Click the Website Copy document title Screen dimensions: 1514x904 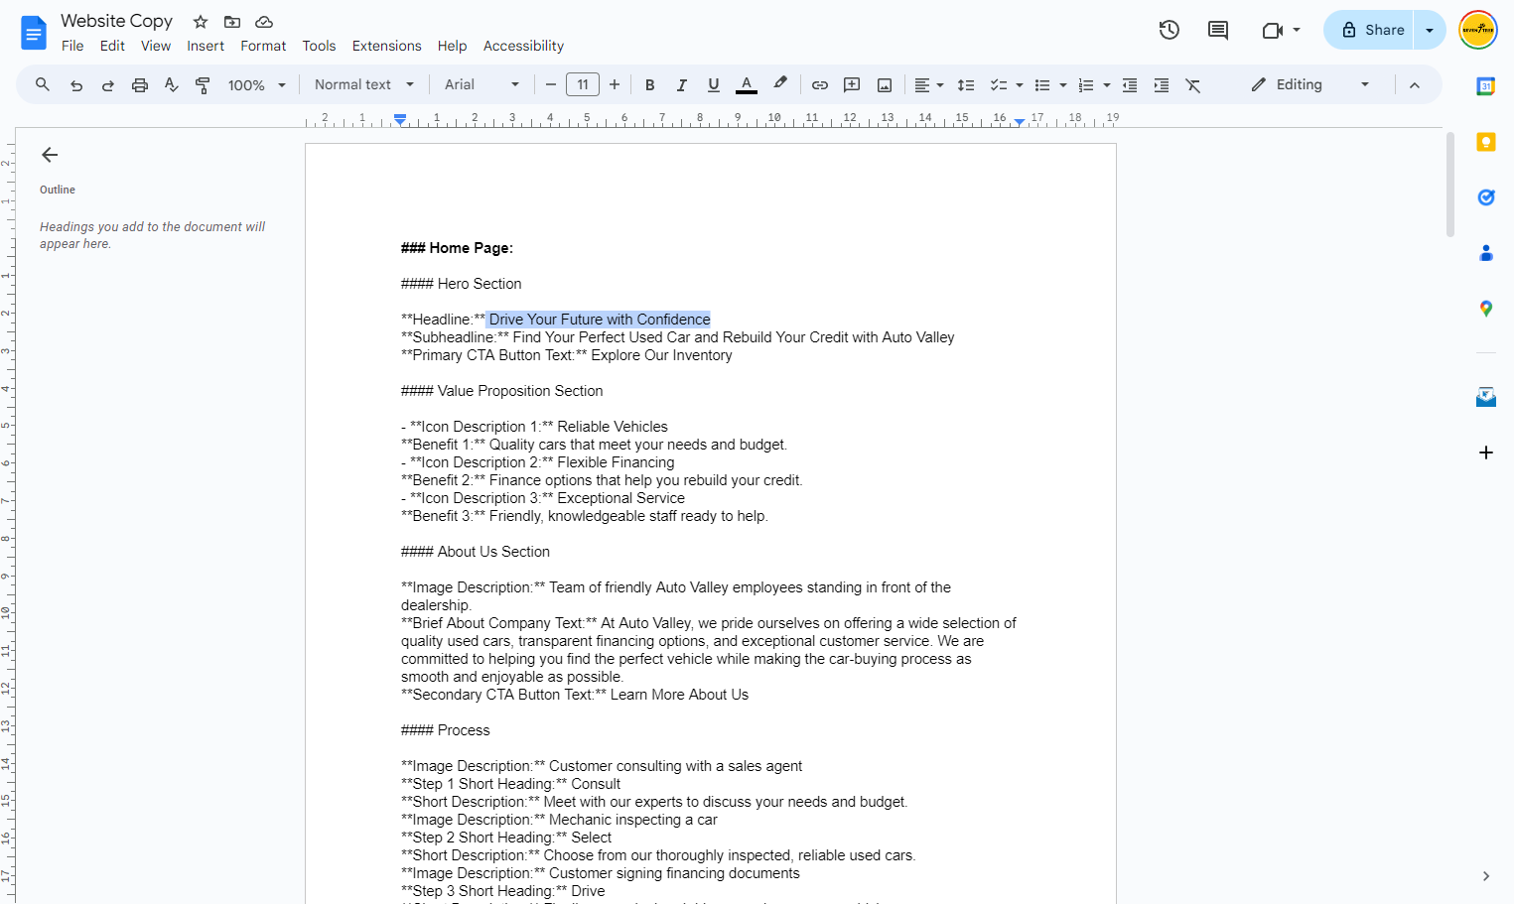(116, 21)
